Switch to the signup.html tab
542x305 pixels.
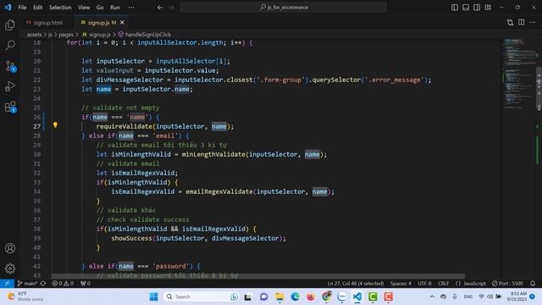47,23
